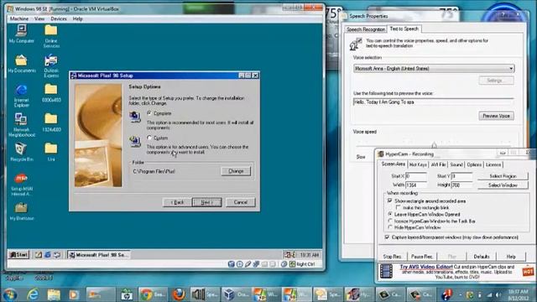Open HyperCam AVI File tab
Image resolution: width=537 pixels, height=302 pixels.
438,164
